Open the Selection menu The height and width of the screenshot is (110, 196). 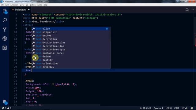14,5
